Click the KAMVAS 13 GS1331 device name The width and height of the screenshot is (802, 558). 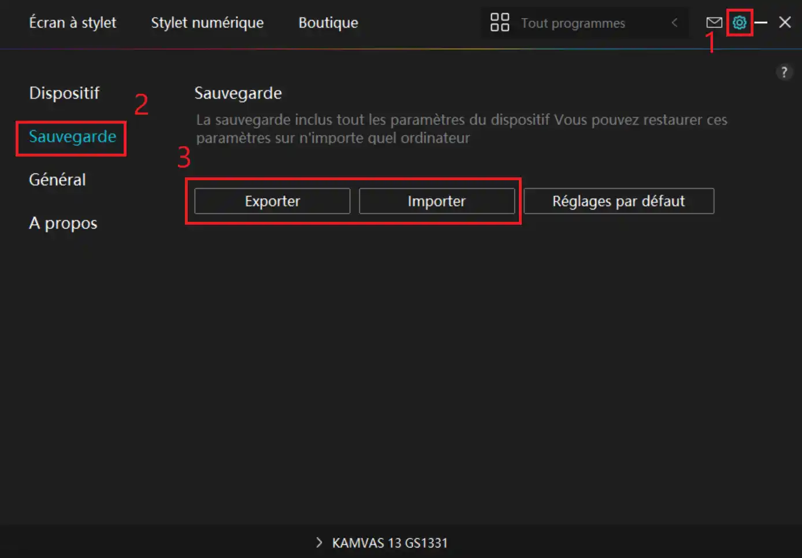pyautogui.click(x=390, y=543)
